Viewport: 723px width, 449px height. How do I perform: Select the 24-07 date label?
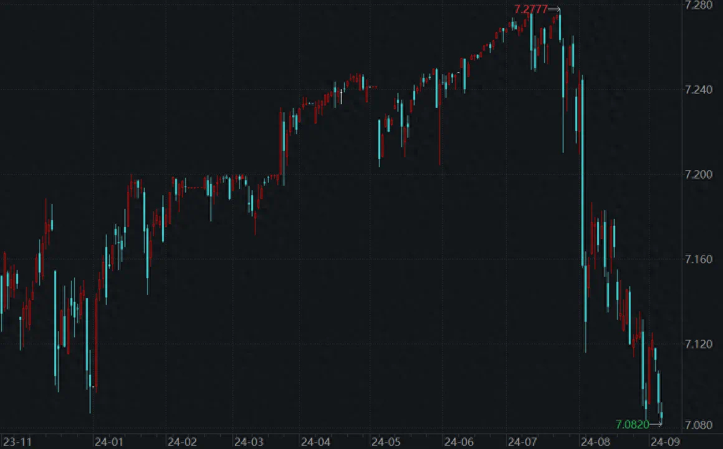point(522,442)
